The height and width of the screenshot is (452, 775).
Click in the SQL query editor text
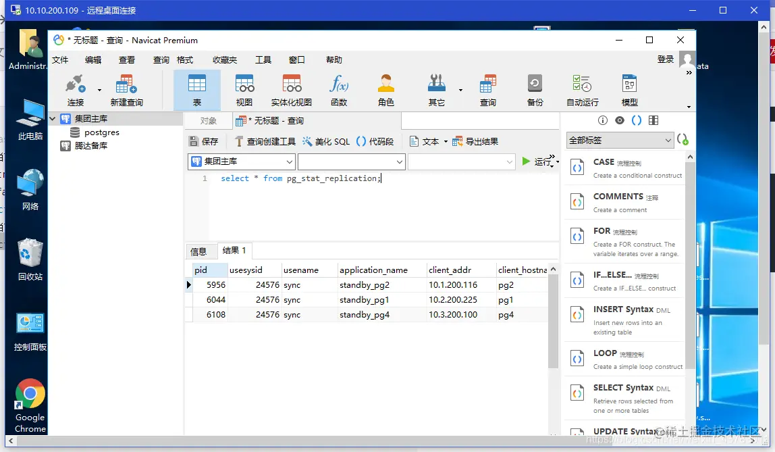tap(300, 178)
